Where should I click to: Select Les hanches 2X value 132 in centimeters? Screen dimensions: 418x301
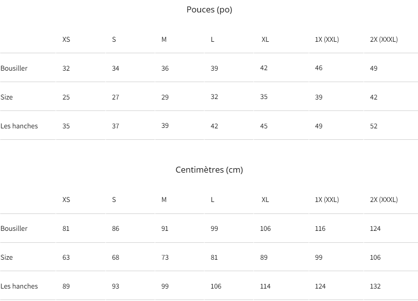click(375, 286)
